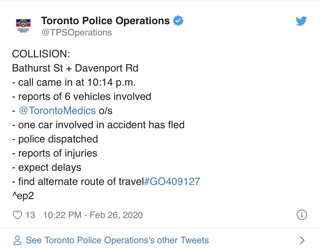See Toronto Police Operations's other Tweets
The image size is (320, 249).
coord(117,240)
